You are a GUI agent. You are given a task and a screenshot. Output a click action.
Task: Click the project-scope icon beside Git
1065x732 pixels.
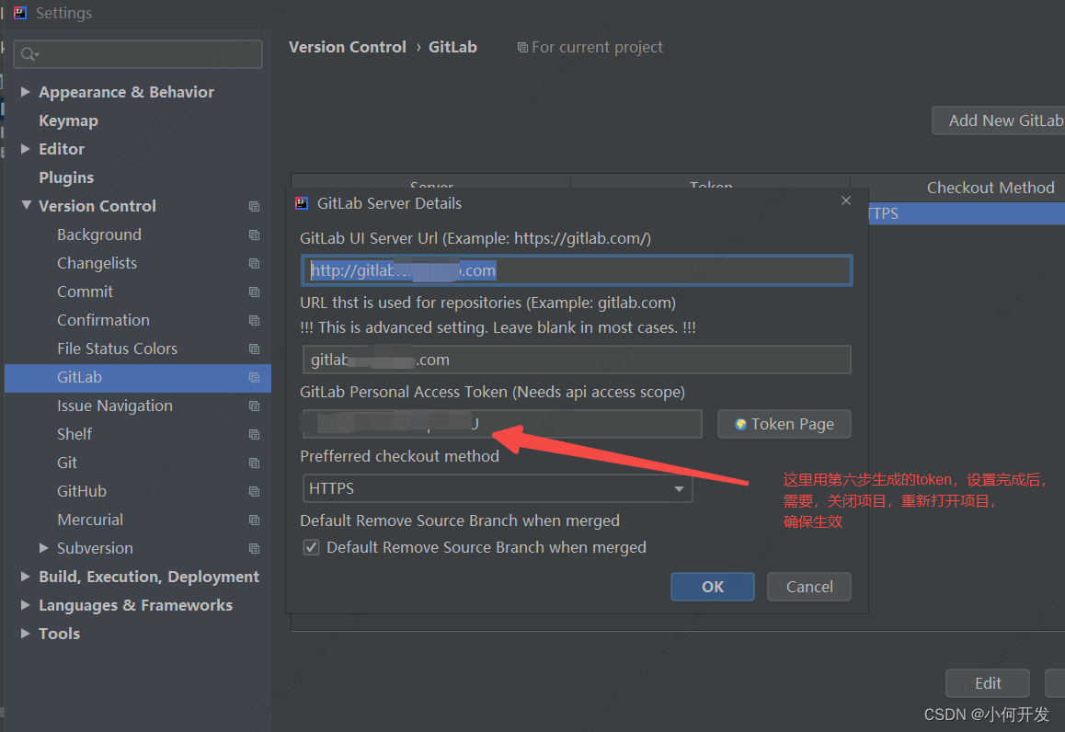click(x=254, y=463)
